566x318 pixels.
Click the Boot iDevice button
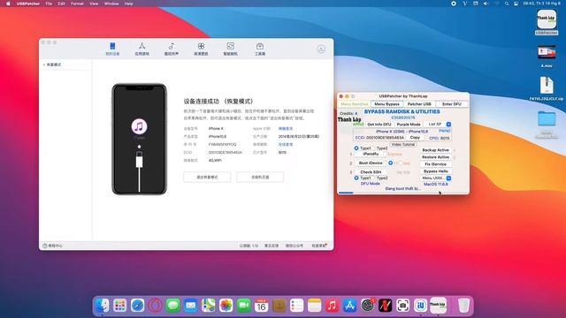371,163
